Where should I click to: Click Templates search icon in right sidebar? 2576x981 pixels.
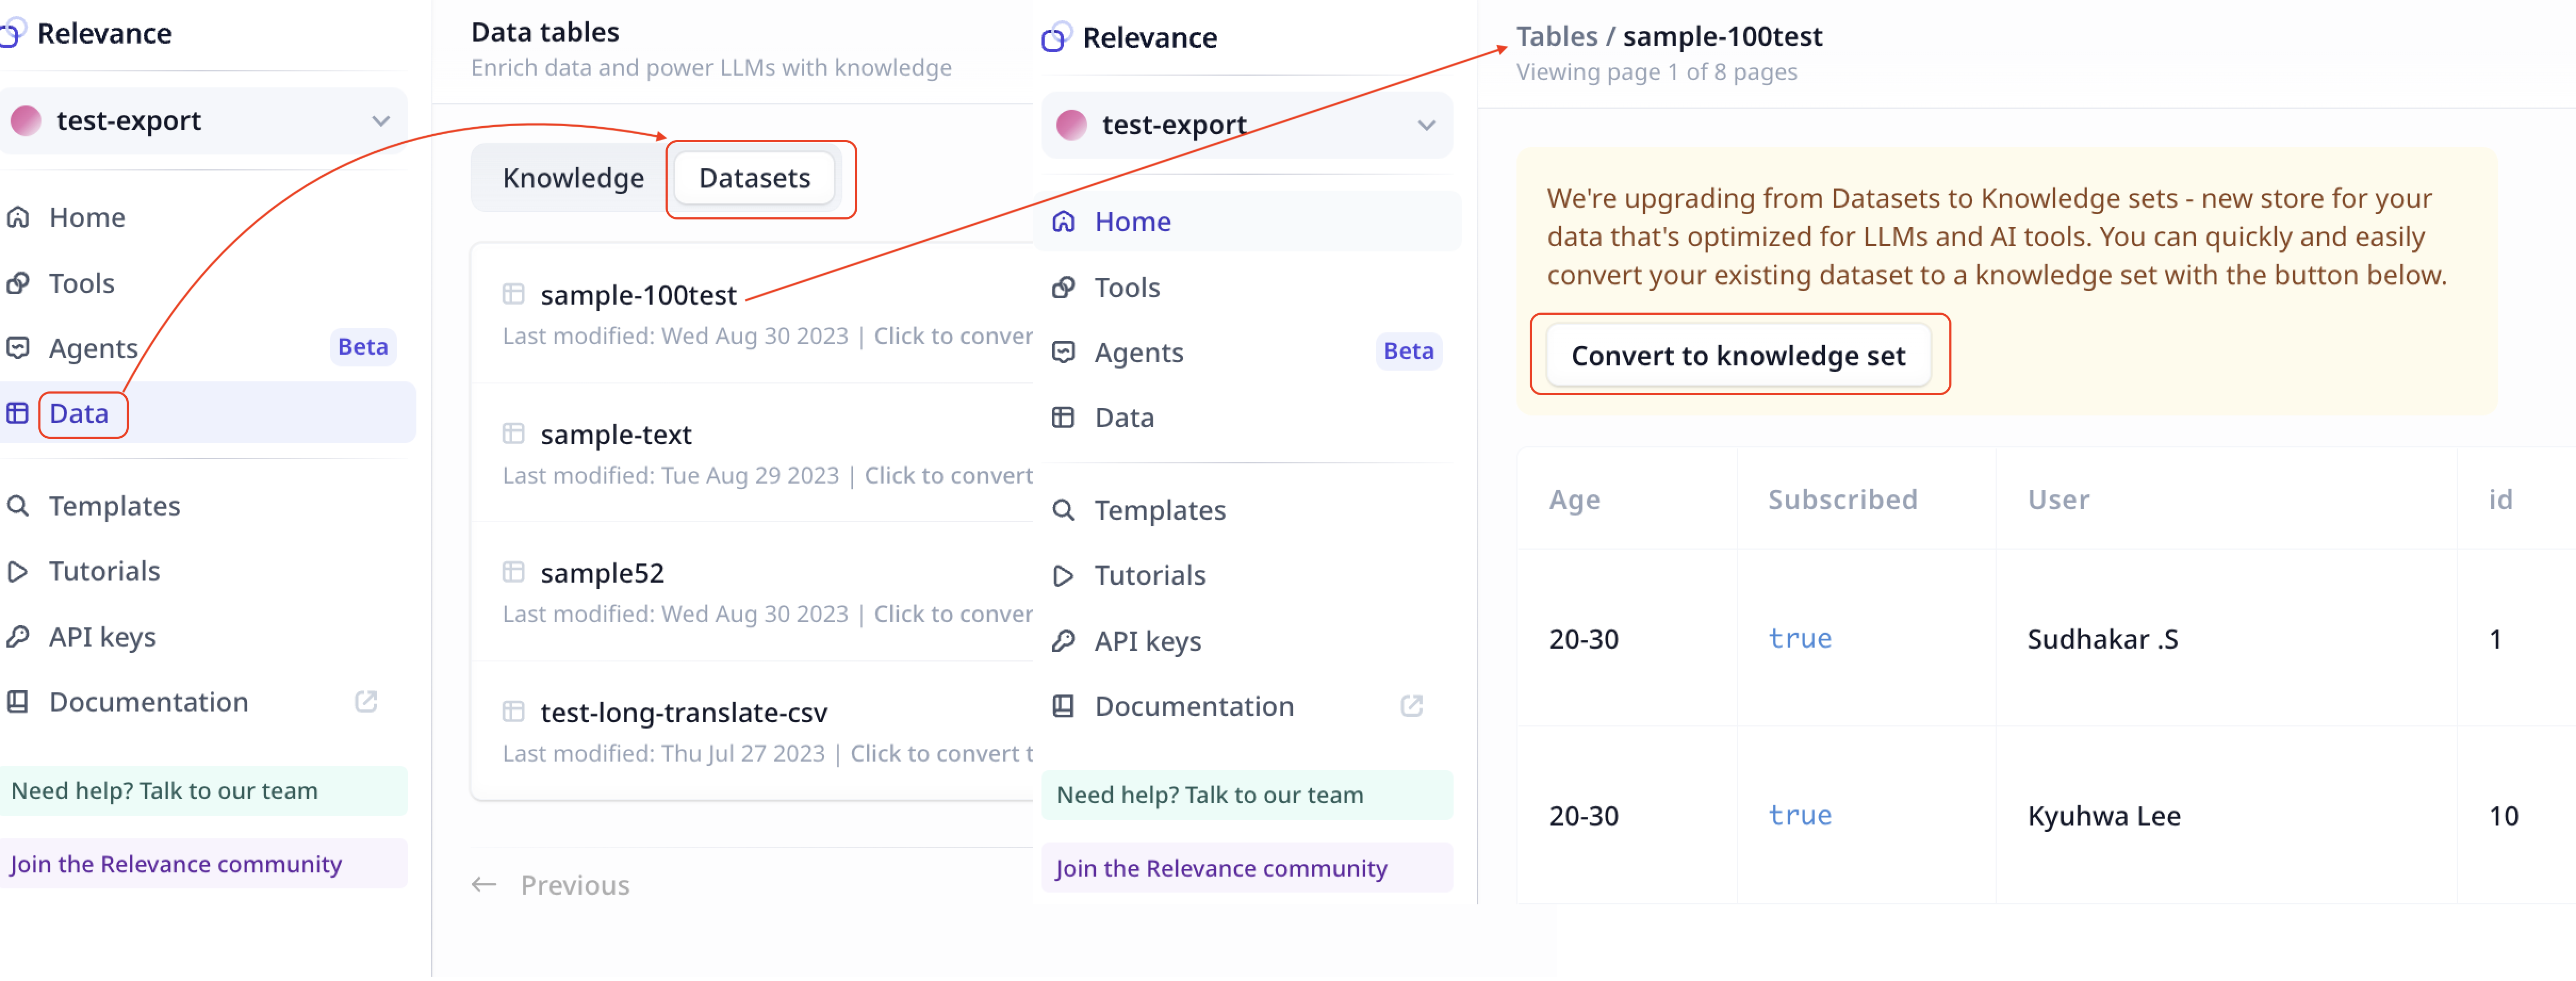tap(1064, 510)
